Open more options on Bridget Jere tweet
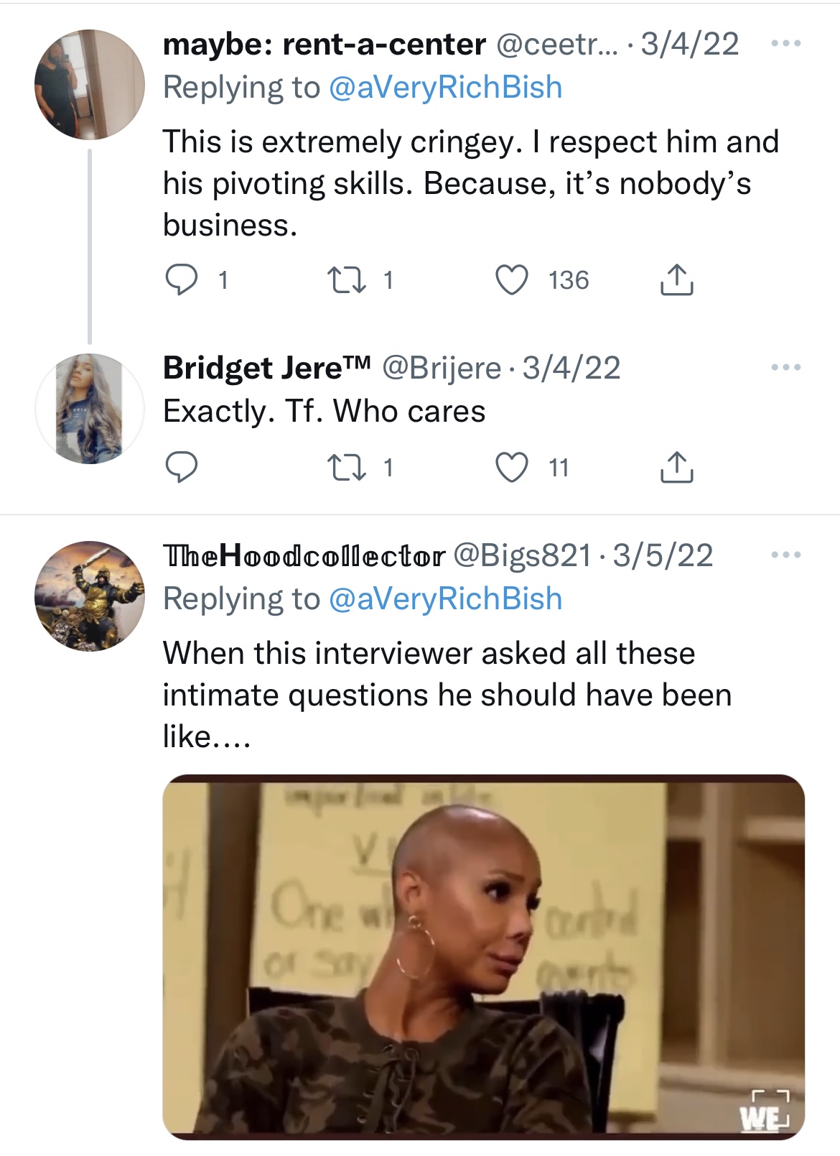 pyautogui.click(x=785, y=368)
